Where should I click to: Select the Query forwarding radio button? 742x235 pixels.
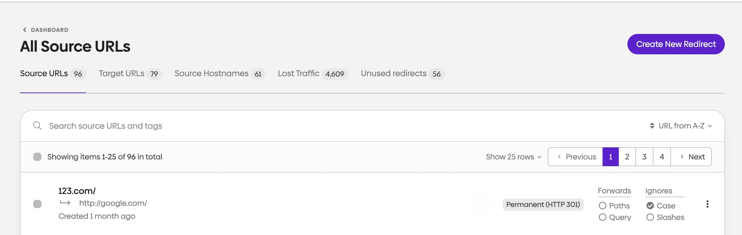point(602,217)
